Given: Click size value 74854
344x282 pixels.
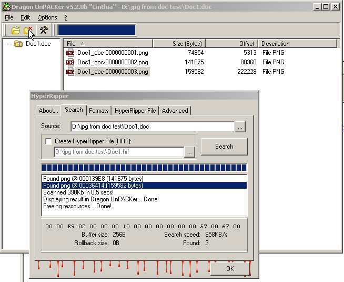Looking at the screenshot, I should point(196,53).
